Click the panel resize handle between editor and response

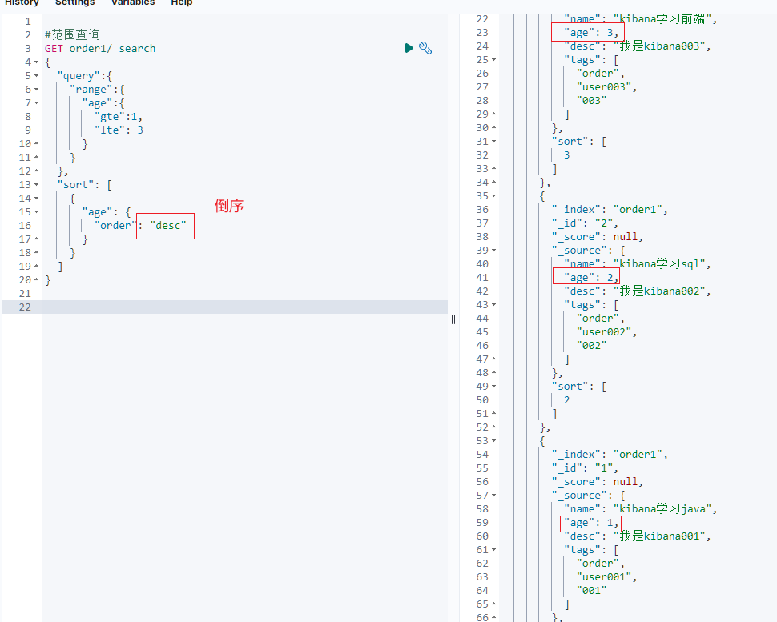[453, 319]
